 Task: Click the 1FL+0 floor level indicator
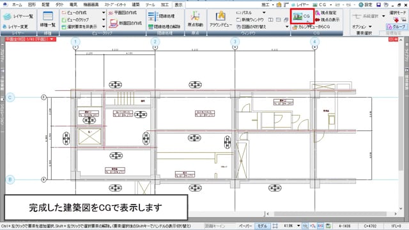[x=396, y=226]
